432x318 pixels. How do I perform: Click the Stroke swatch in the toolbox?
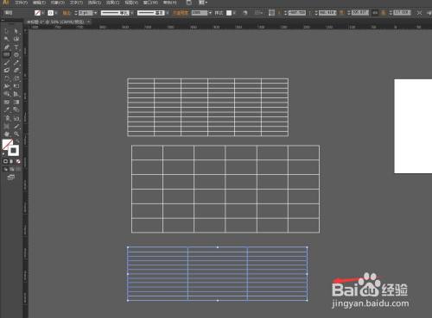tap(13, 150)
